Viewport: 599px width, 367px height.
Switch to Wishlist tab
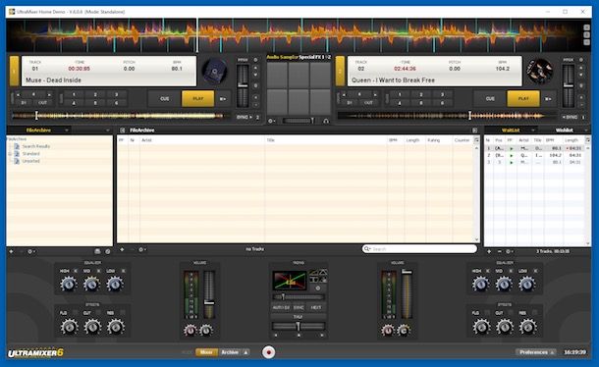[x=564, y=131]
